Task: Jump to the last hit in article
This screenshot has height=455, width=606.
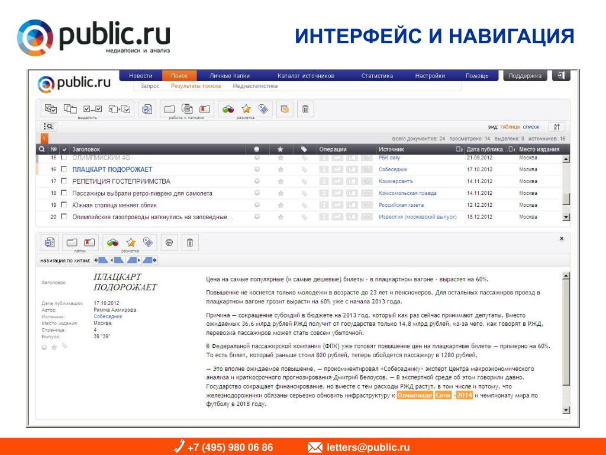Action: point(150,261)
